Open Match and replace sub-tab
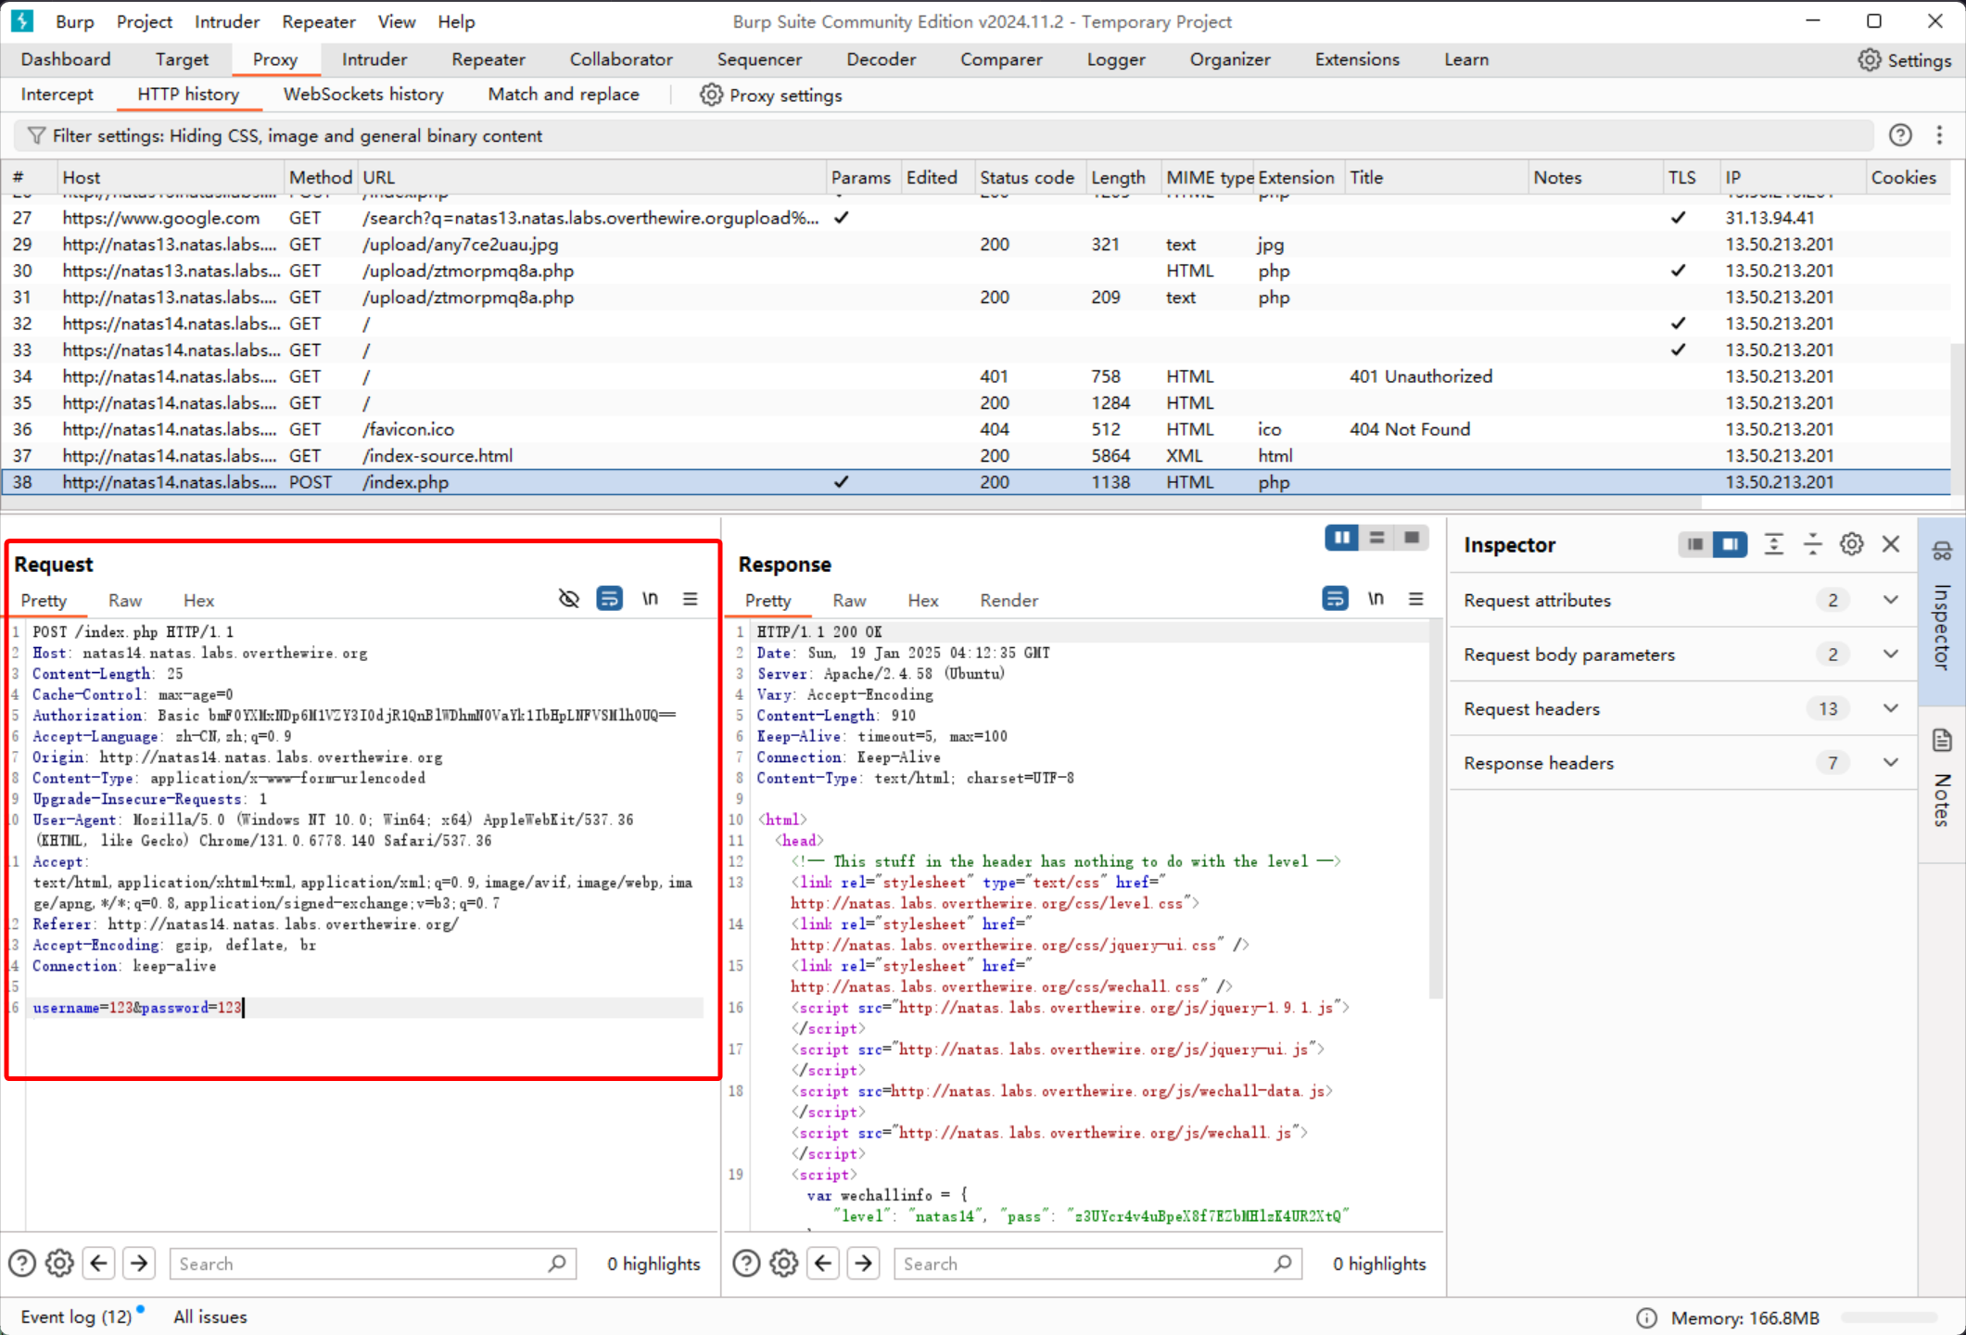 pyautogui.click(x=564, y=95)
